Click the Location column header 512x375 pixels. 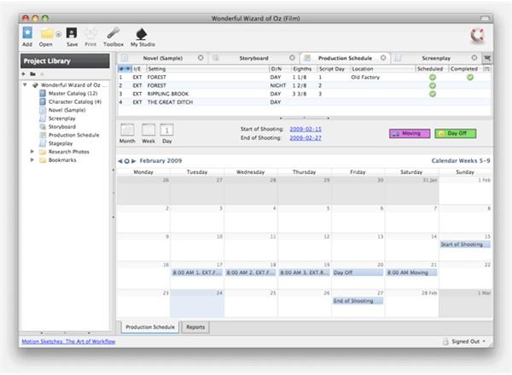tap(382, 69)
